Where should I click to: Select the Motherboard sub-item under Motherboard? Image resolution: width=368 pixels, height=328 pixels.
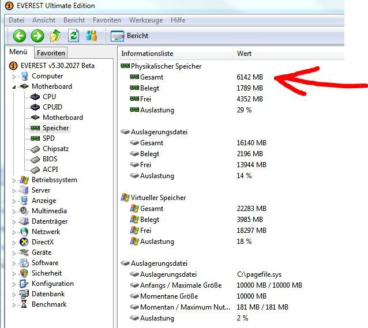(63, 118)
